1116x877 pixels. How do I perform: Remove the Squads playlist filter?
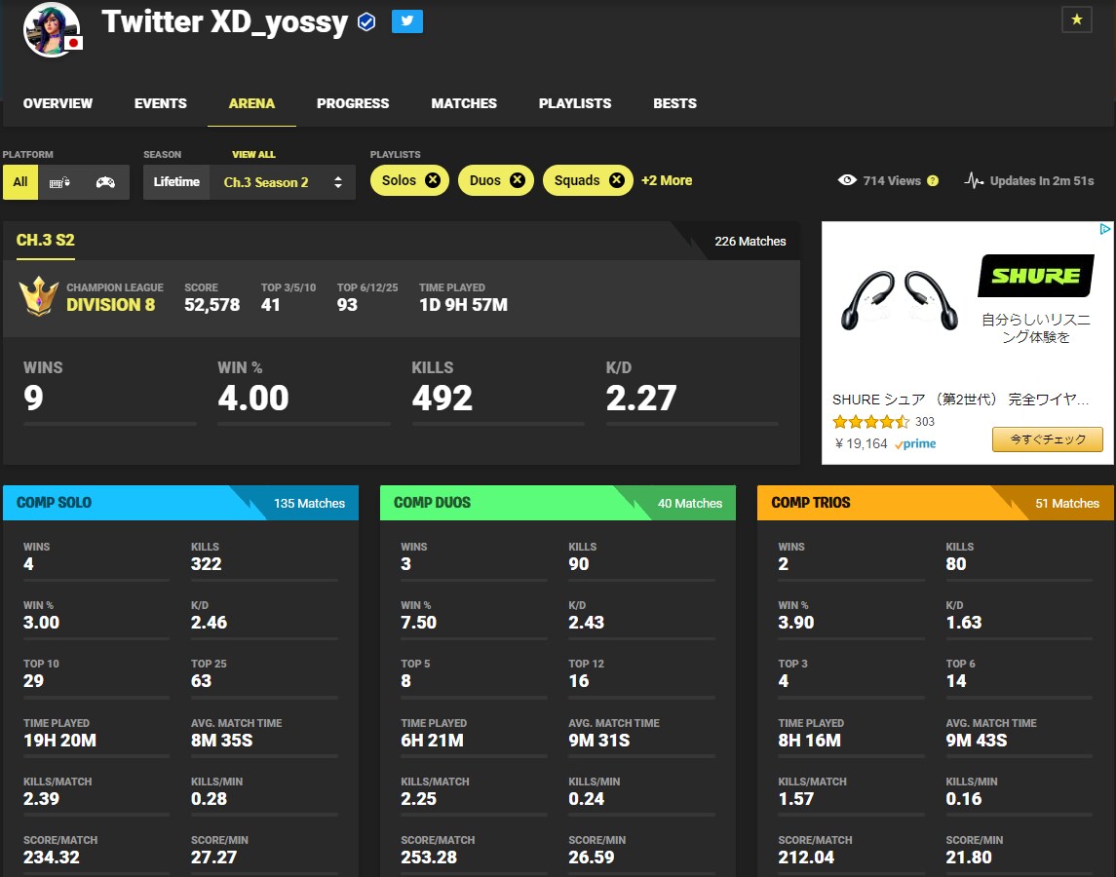[616, 180]
